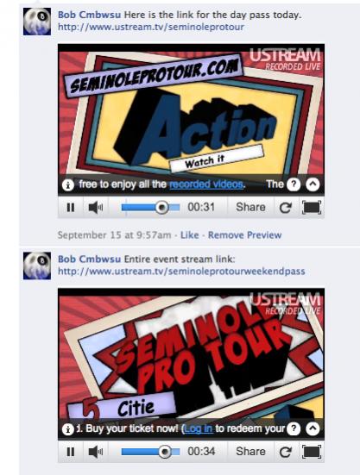Open the 'recorded videos' link in ticker

(206, 184)
